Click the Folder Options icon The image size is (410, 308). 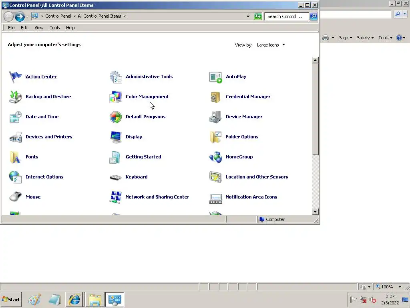coord(216,137)
